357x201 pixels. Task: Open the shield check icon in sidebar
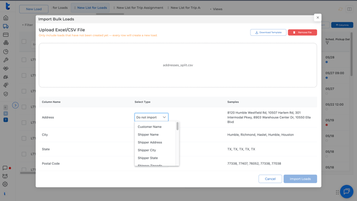[6, 94]
